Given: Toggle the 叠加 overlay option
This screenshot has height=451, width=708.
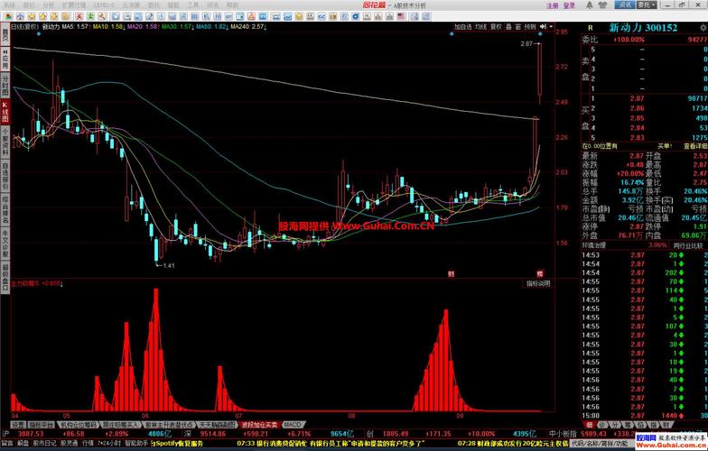Looking at the screenshot, I should coord(510,26).
